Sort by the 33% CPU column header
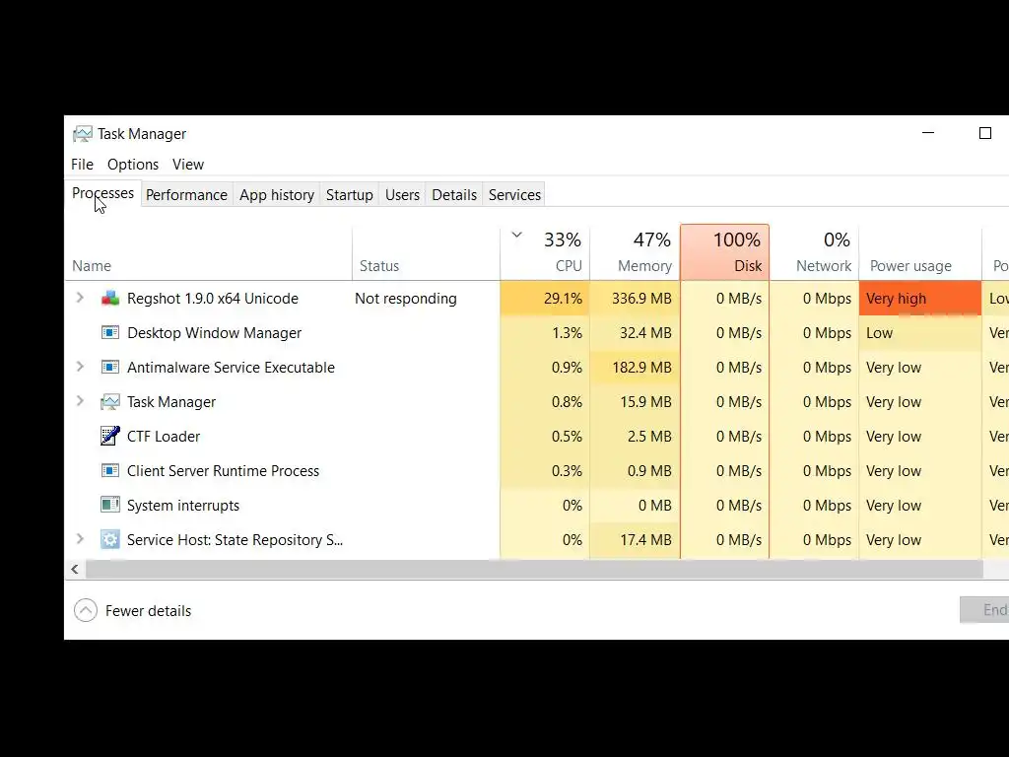The width and height of the screenshot is (1009, 757). pos(545,253)
